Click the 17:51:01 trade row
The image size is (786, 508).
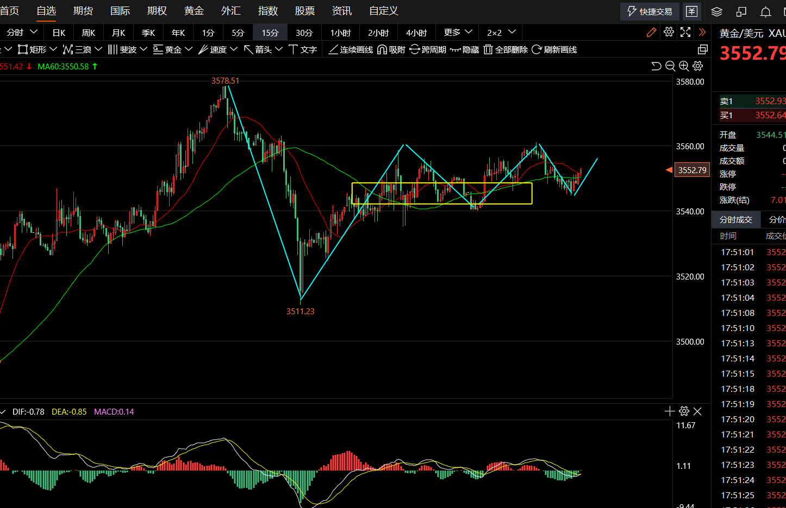point(749,252)
